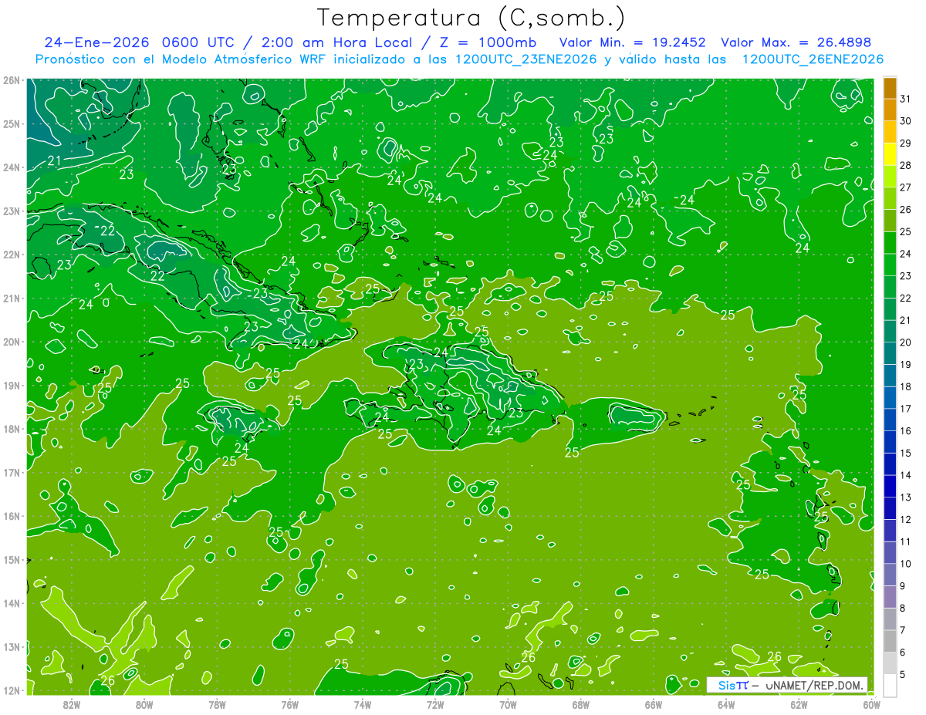
Task: Click the legend swatch between 24 and 25
Action: click(x=890, y=243)
